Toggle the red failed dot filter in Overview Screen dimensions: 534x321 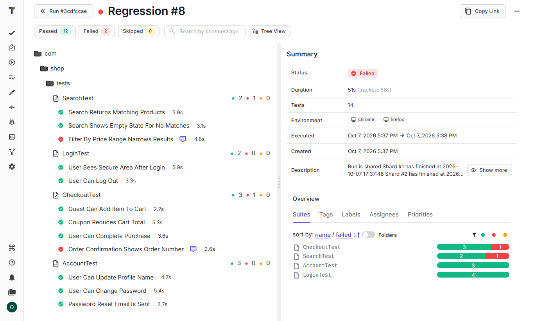coord(494,235)
